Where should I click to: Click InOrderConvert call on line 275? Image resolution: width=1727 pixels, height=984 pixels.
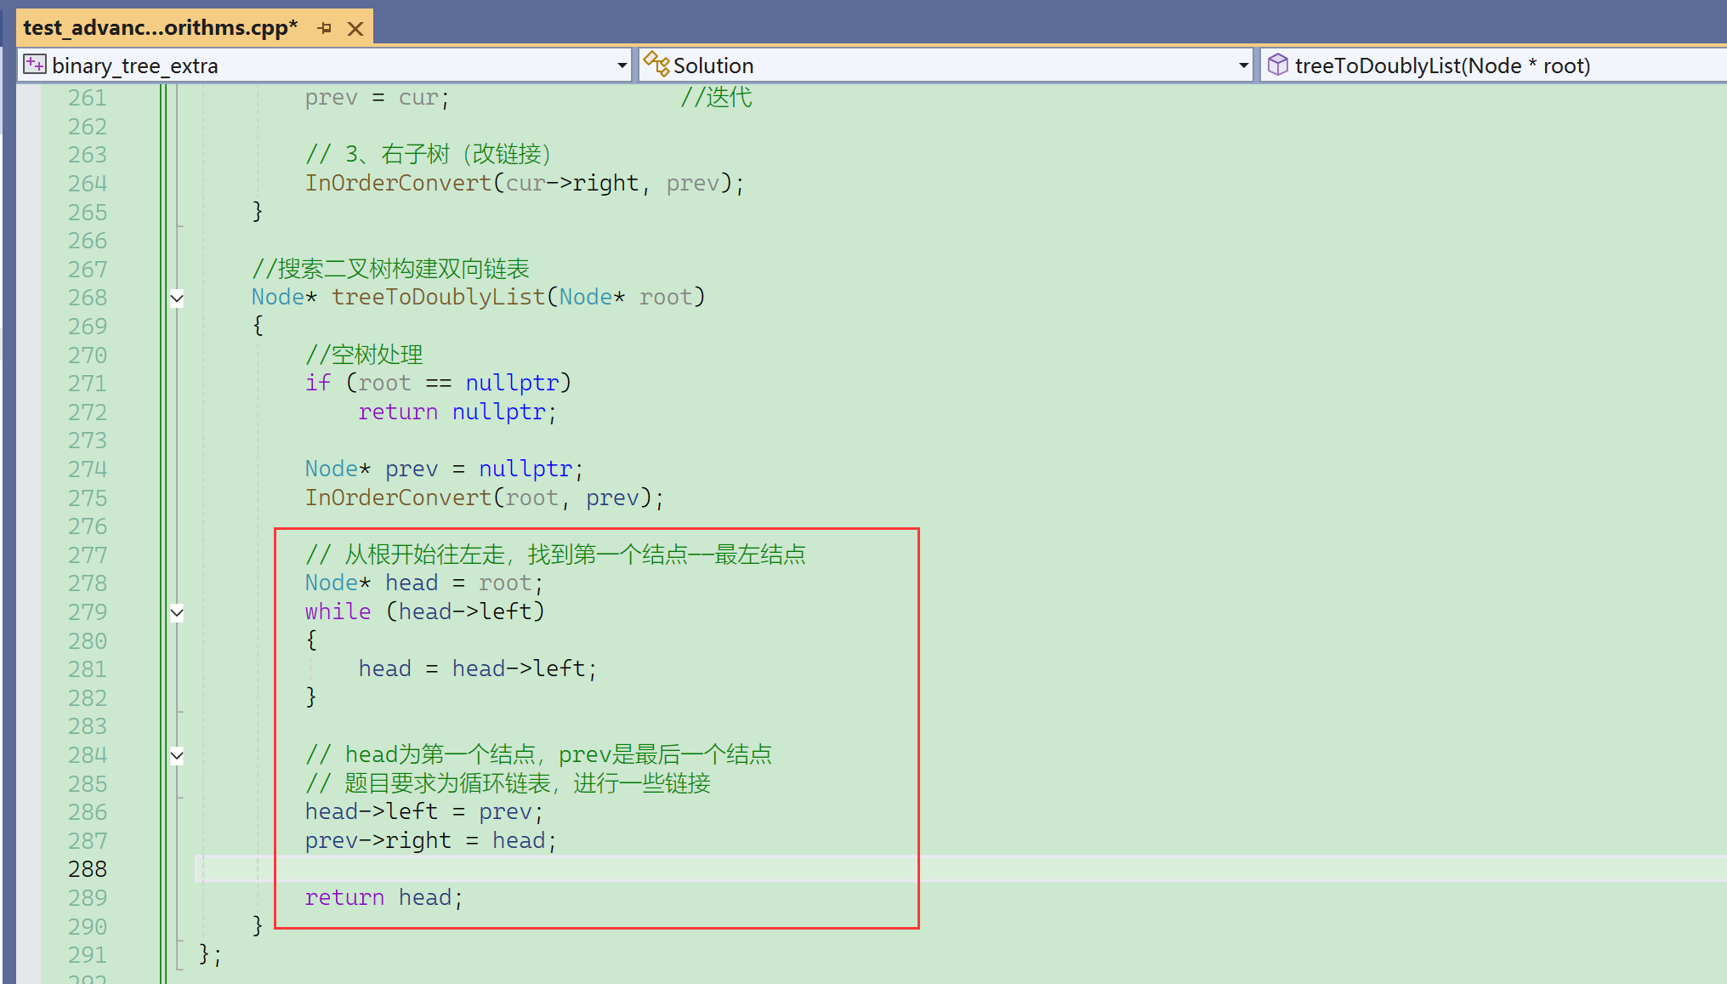coord(398,498)
